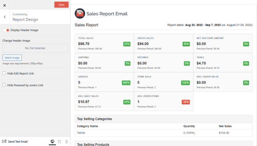Switch to mobile preview icon
This screenshot has width=257, height=146.
point(66,141)
